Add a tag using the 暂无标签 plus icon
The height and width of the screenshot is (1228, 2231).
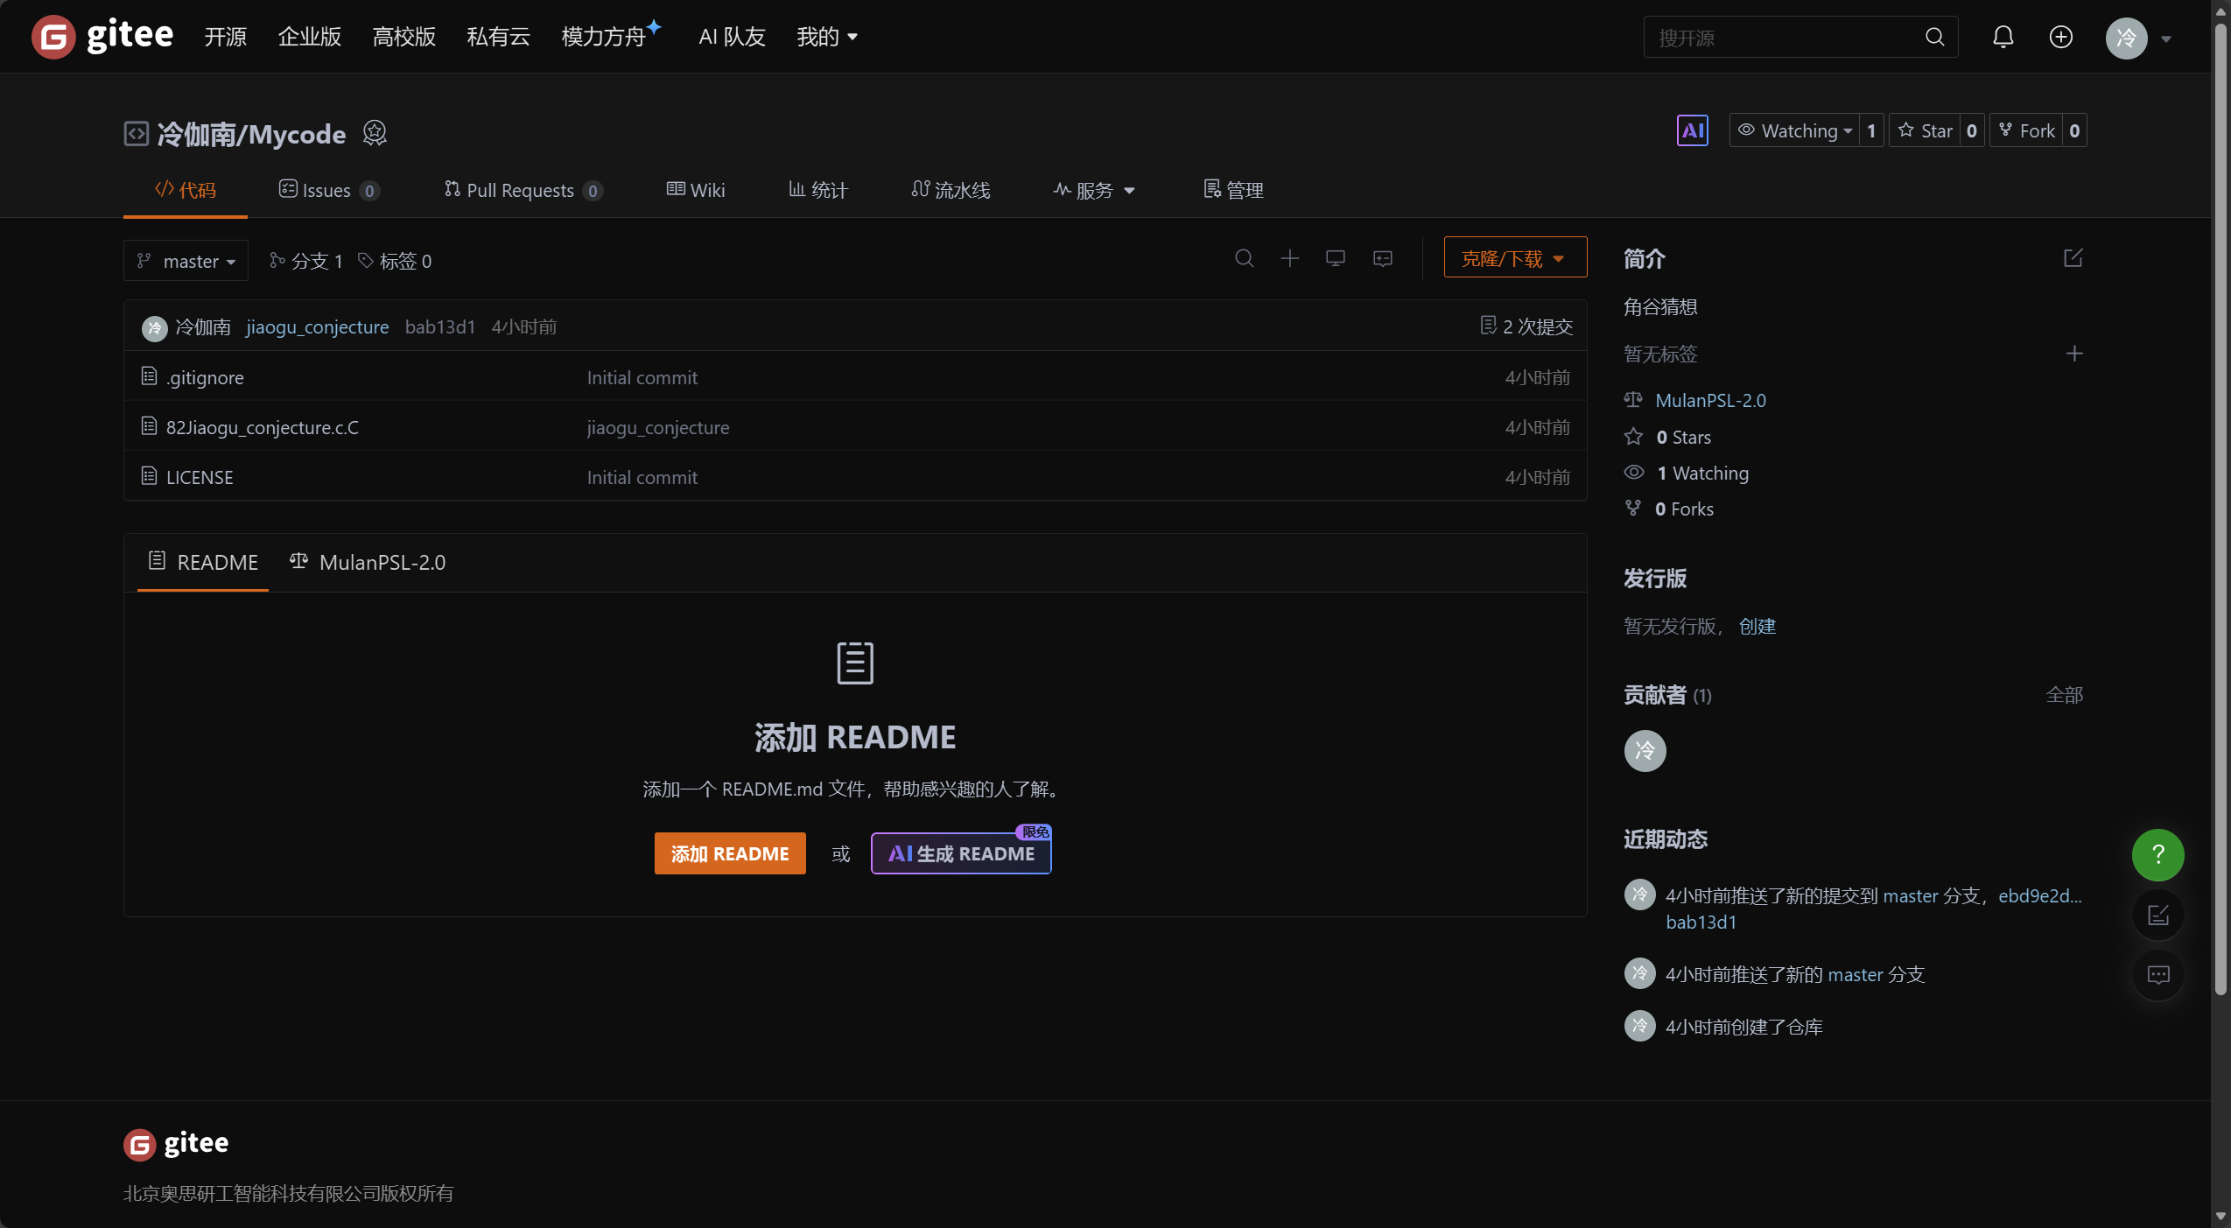[x=2073, y=354]
